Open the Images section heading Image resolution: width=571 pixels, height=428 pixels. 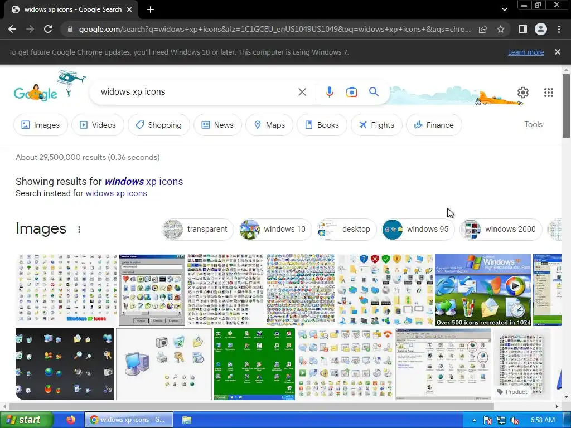coord(41,229)
